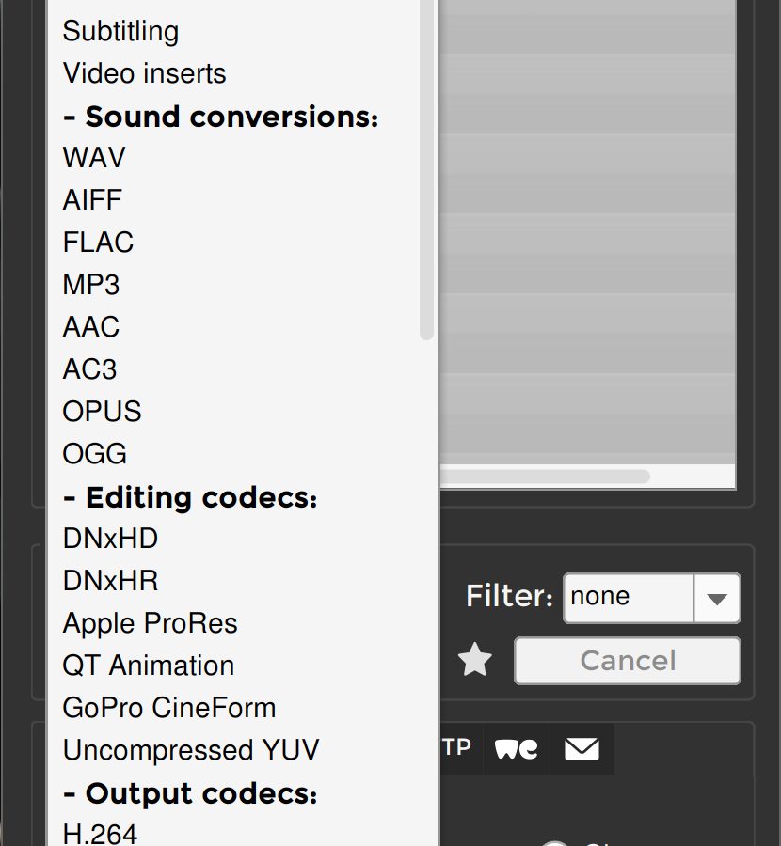Select AAC in the function list
The width and height of the screenshot is (781, 846).
[x=91, y=327]
